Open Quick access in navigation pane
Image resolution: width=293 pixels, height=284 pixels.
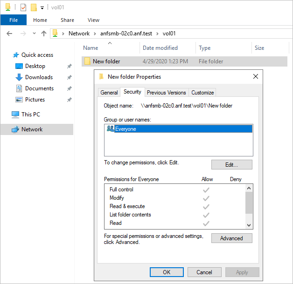pos(37,55)
